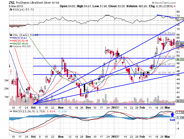184x139 pixels.
Task: Click the red down-arrow change indicator
Action: pyautogui.click(x=175, y=6)
